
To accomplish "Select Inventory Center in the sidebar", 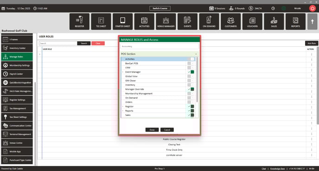I will [17, 48].
